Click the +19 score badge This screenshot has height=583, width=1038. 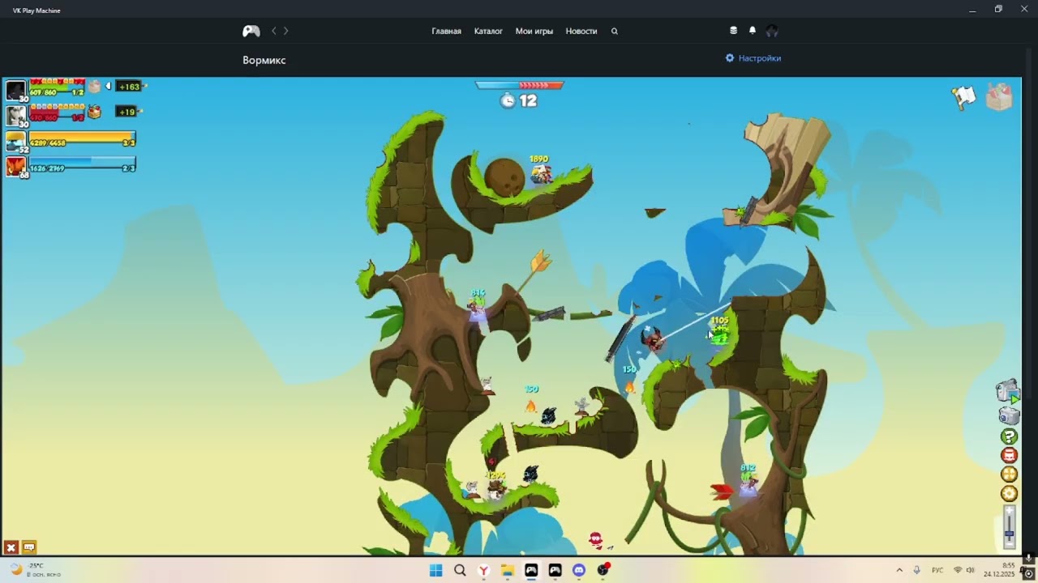(127, 112)
